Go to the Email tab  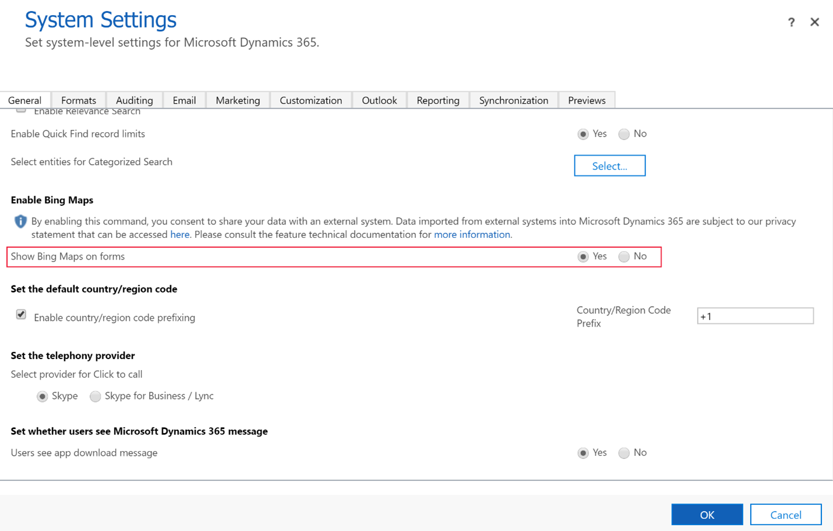184,100
